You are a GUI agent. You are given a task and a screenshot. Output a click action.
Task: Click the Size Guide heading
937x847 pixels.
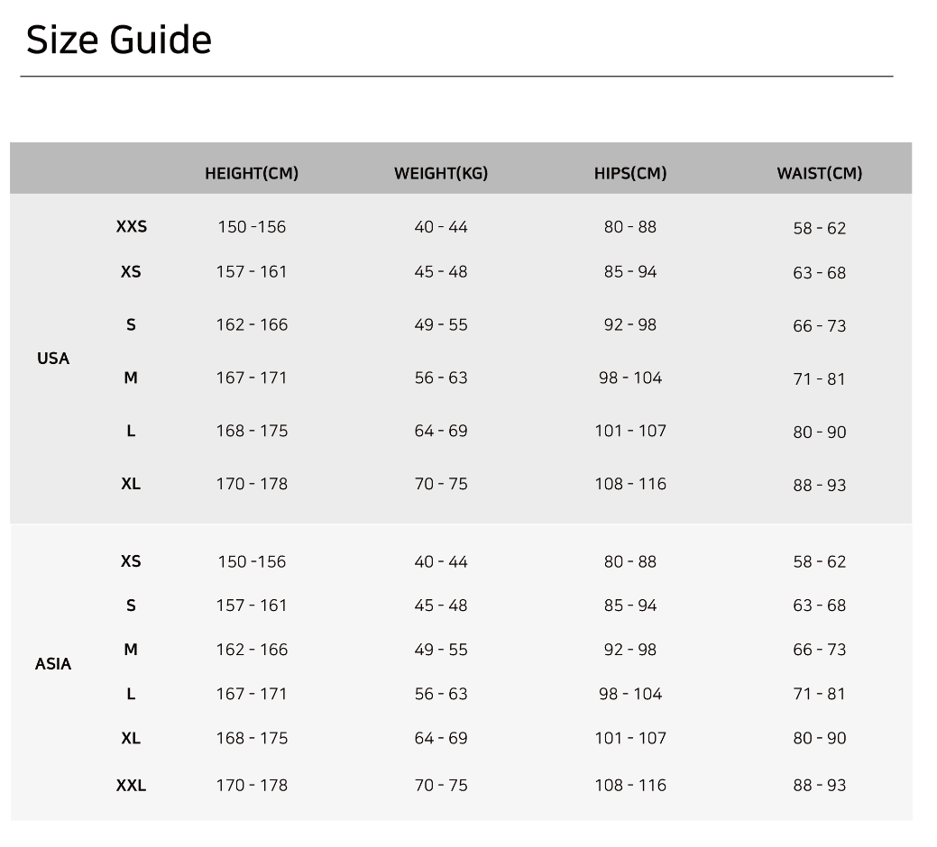point(119,40)
